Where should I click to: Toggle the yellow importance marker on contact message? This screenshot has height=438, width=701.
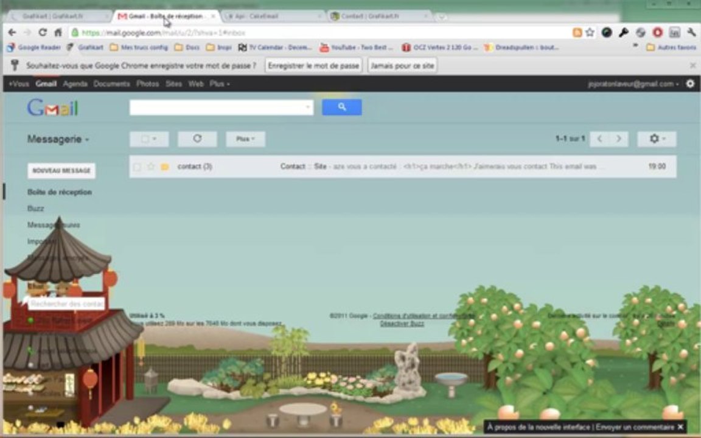(164, 167)
